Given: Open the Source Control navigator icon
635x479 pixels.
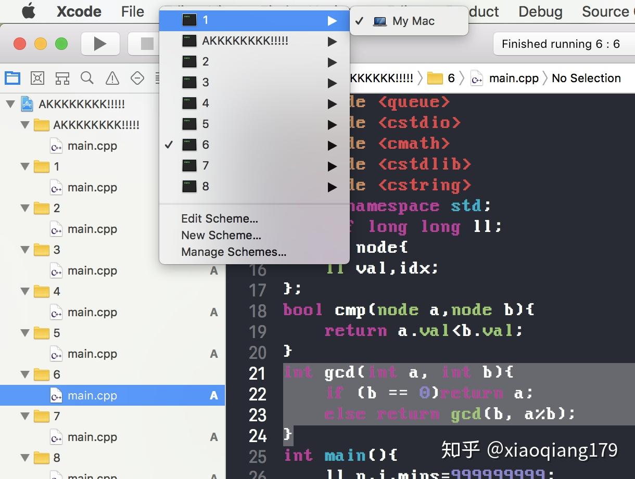Looking at the screenshot, I should click(37, 78).
